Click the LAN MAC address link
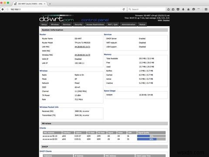Image resolution: width=209 pixels, height=157 pixels. [x=82, y=47]
